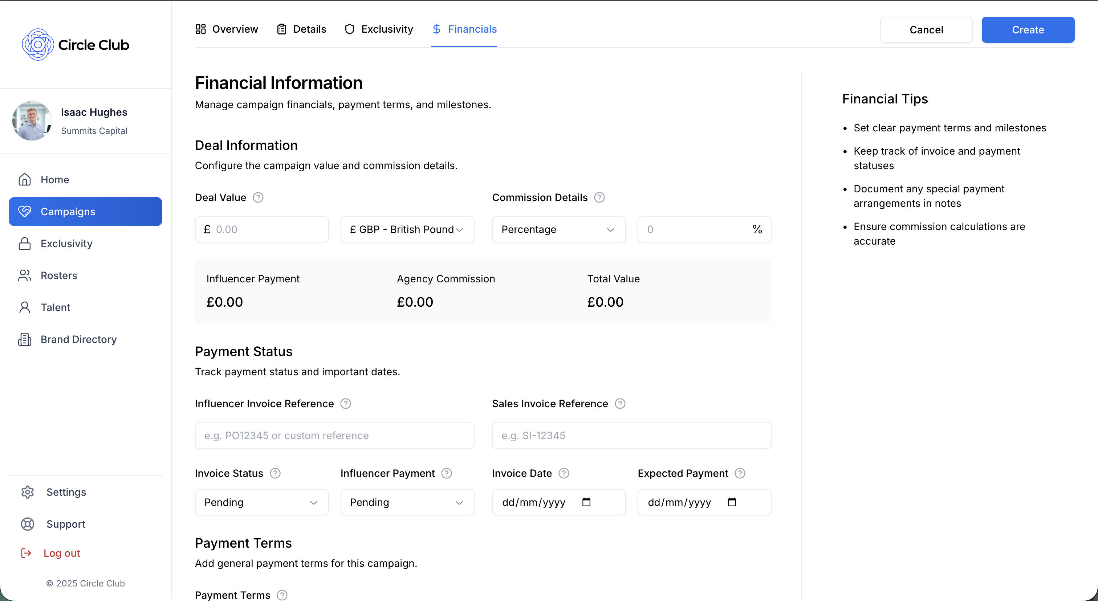Open Exclusivity via the lock icon
Image resolution: width=1098 pixels, height=601 pixels.
click(25, 243)
